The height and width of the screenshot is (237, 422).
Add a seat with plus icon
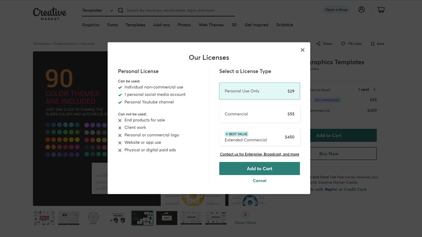tap(375, 90)
